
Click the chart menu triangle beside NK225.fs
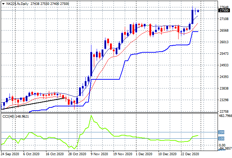3,4
